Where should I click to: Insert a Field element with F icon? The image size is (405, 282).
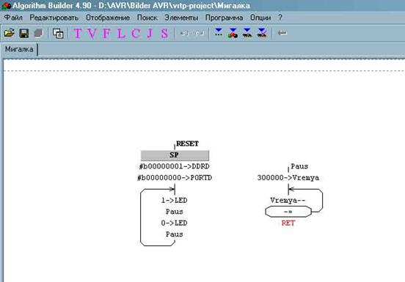[106, 33]
